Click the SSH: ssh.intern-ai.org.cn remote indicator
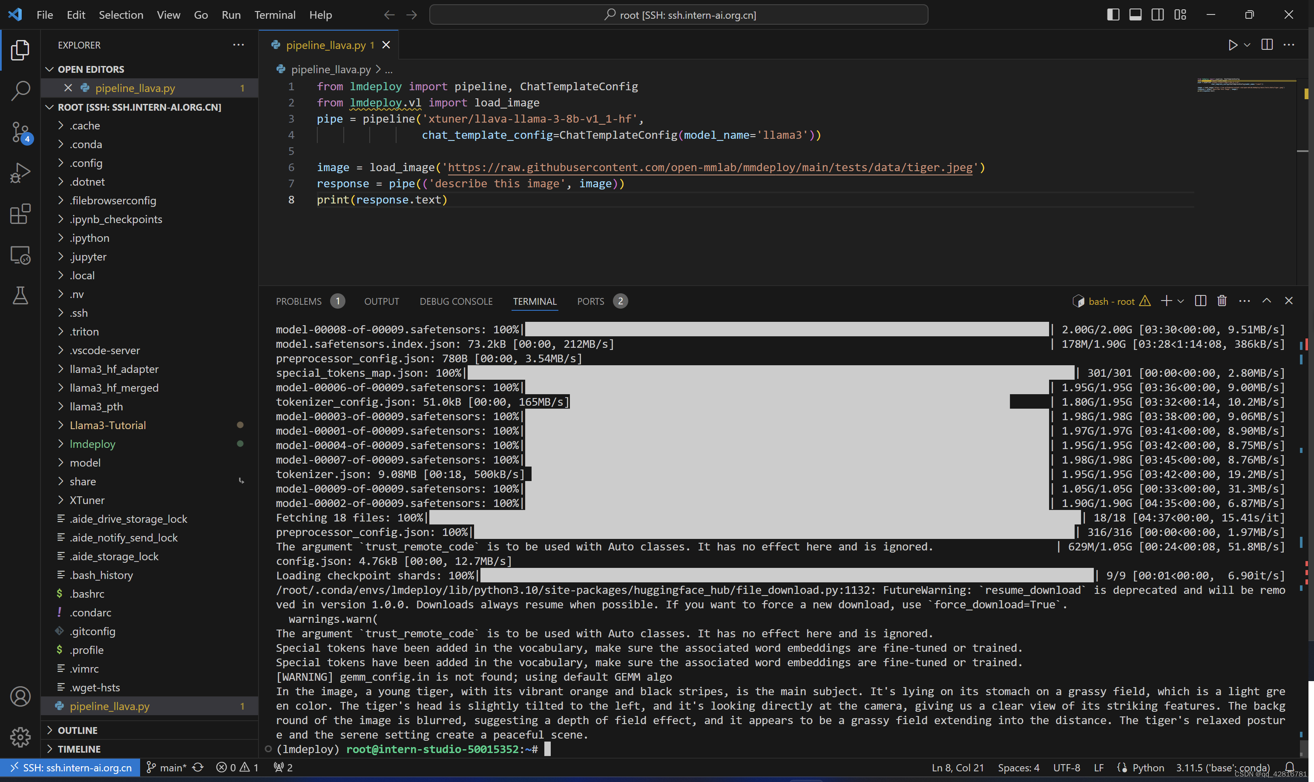 click(x=70, y=768)
